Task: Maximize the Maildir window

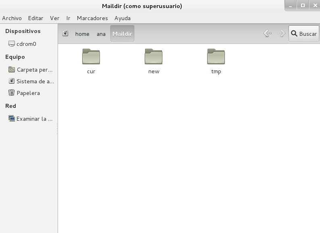Action: pos(303,6)
